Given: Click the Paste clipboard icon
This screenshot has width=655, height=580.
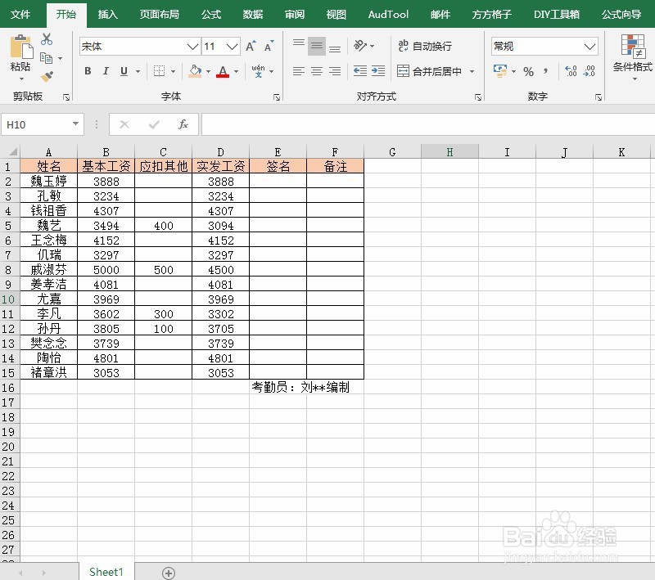Looking at the screenshot, I should tap(21, 47).
